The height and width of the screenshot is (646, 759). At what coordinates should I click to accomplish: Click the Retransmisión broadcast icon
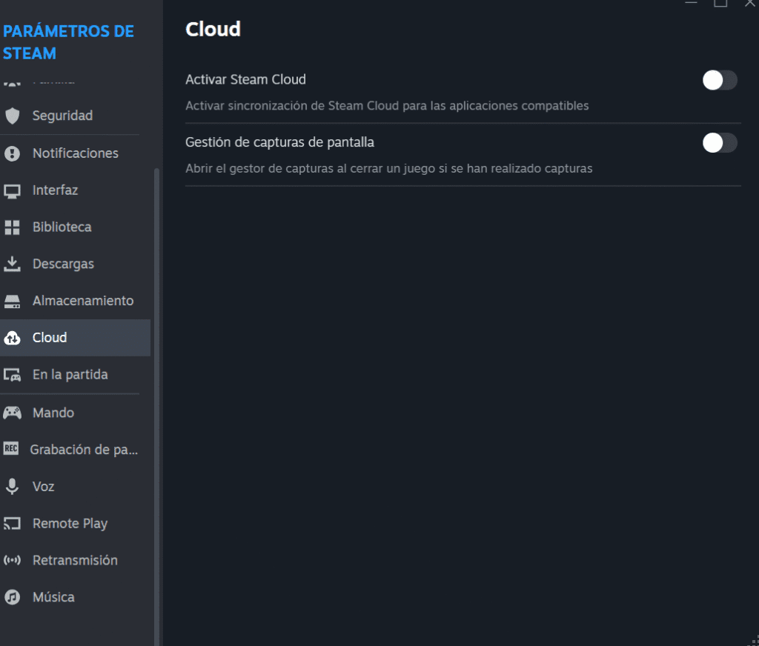pyautogui.click(x=12, y=560)
